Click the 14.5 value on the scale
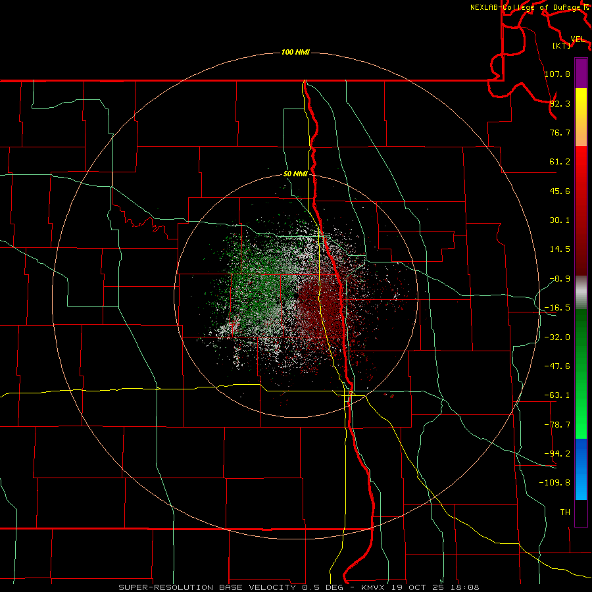 click(x=560, y=249)
